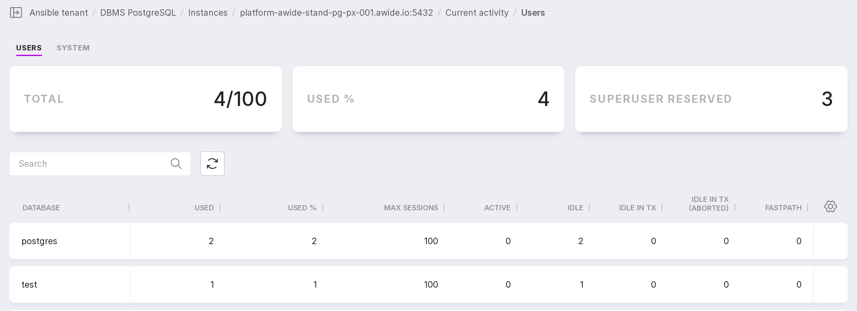
Task: Select the postgres database row
Action: pos(39,241)
